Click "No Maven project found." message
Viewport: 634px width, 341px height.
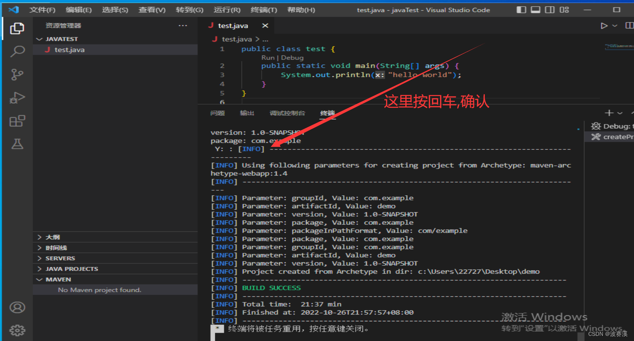click(x=100, y=290)
